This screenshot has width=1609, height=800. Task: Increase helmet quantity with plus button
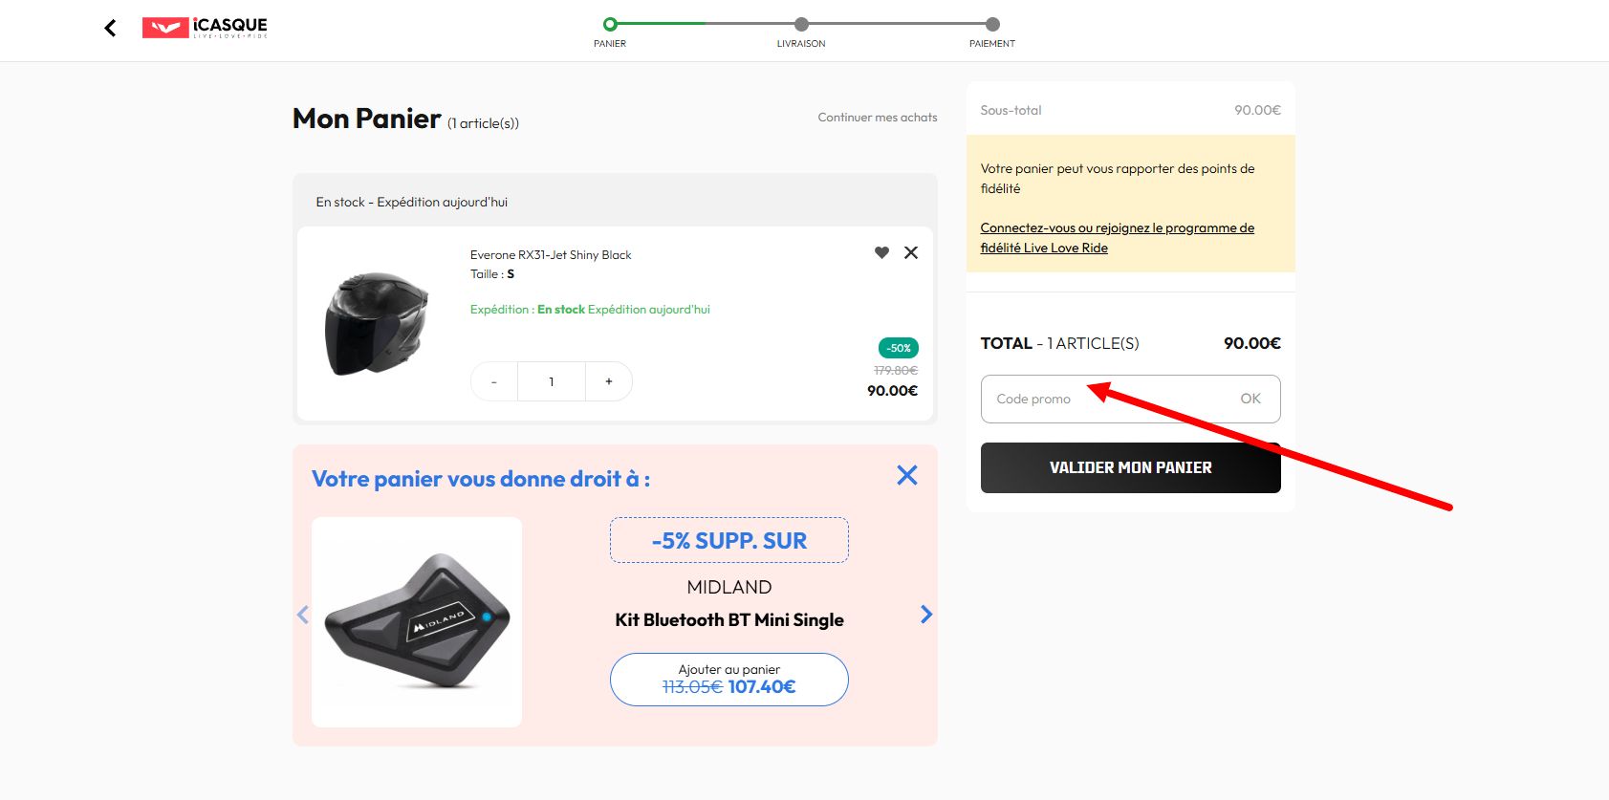(x=609, y=381)
